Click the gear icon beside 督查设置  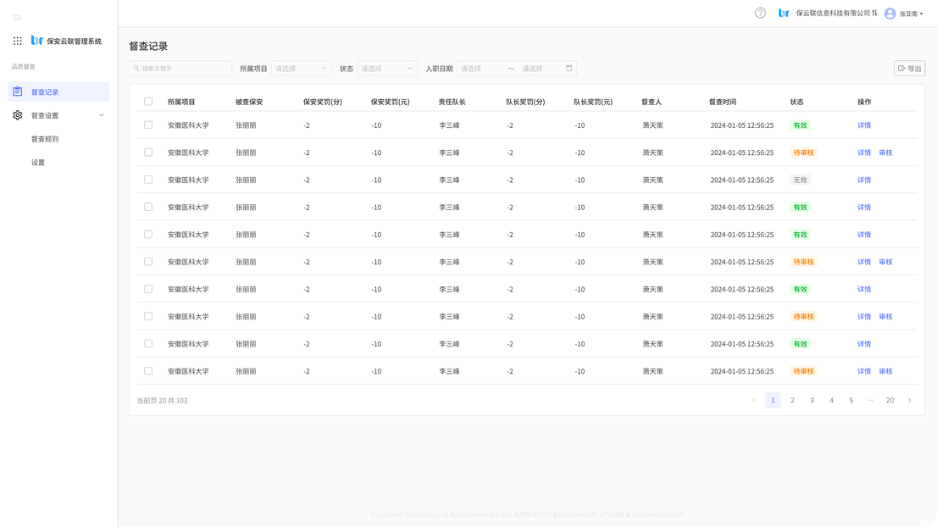pyautogui.click(x=18, y=115)
